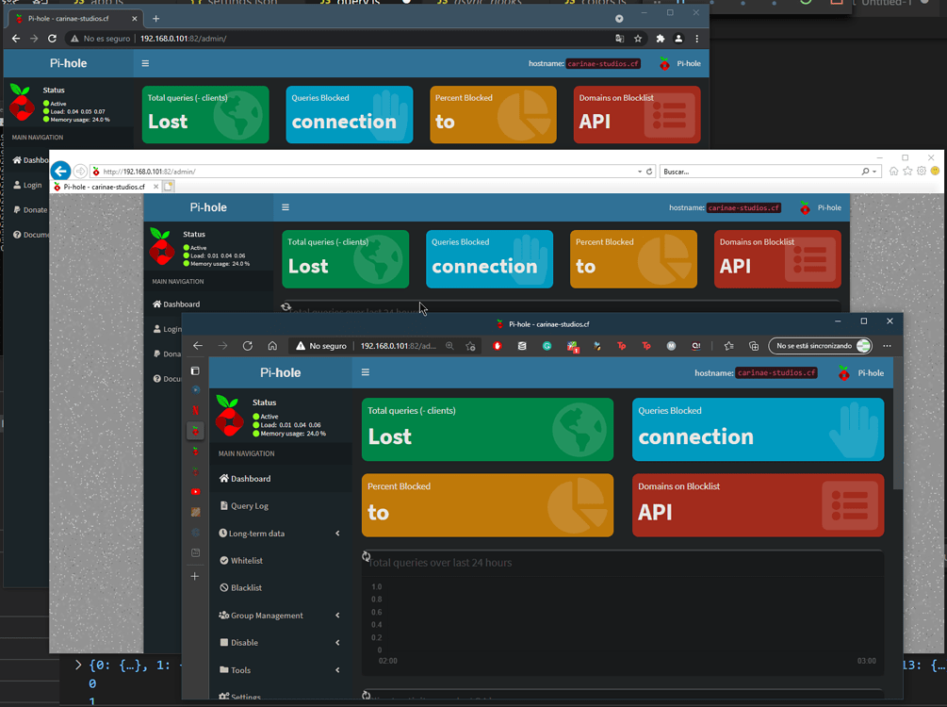Refresh page in Internet Explorer address bar
Image resolution: width=947 pixels, height=707 pixels.
[x=649, y=172]
